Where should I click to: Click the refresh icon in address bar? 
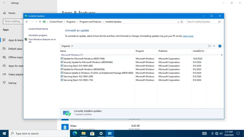182,22
